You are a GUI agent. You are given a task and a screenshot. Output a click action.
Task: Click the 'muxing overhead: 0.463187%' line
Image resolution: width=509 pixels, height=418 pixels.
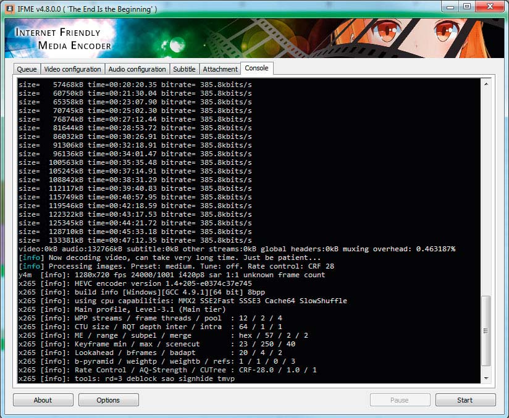[x=237, y=249]
